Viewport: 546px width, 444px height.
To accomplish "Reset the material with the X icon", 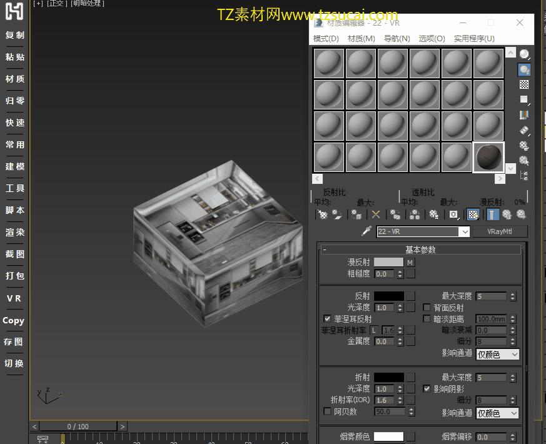I will coord(376,214).
